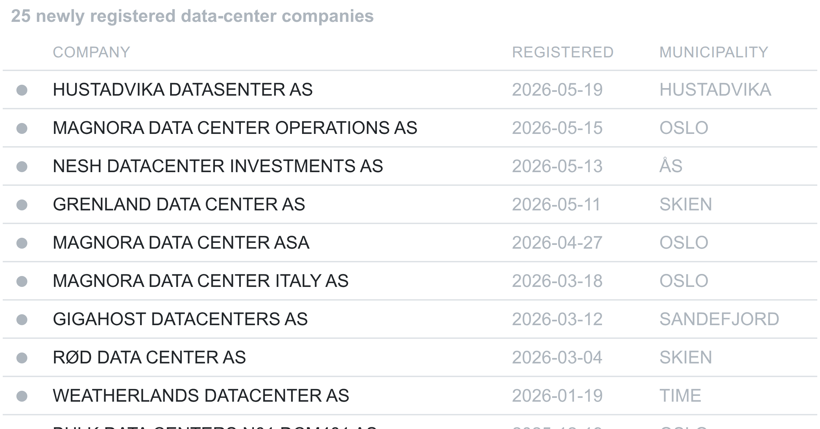Open the NESH DATACENTER INVESTMENTS AS row

(410, 166)
